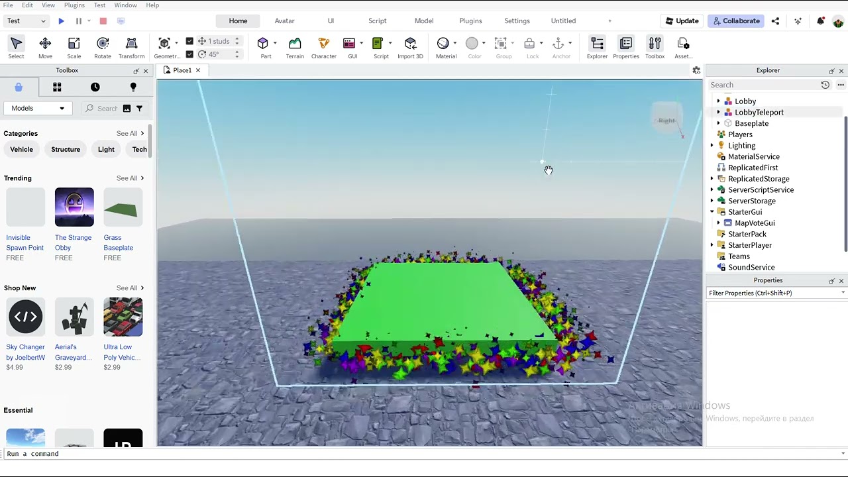Image resolution: width=848 pixels, height=477 pixels.
Task: Switch to the Toolbox inventory grid tab
Action: pyautogui.click(x=57, y=87)
